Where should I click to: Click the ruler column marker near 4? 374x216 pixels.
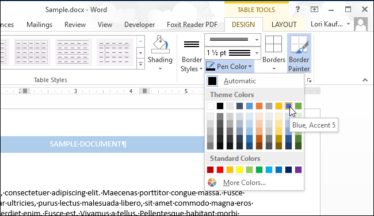(144, 91)
